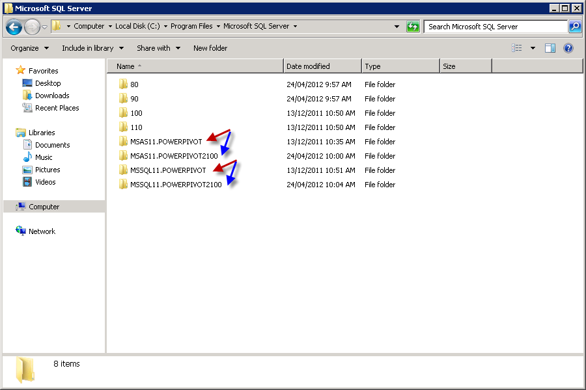Image resolution: width=586 pixels, height=390 pixels.
Task: Expand the arrow after Microsoft SQL Server breadcrumb
Action: tap(295, 26)
